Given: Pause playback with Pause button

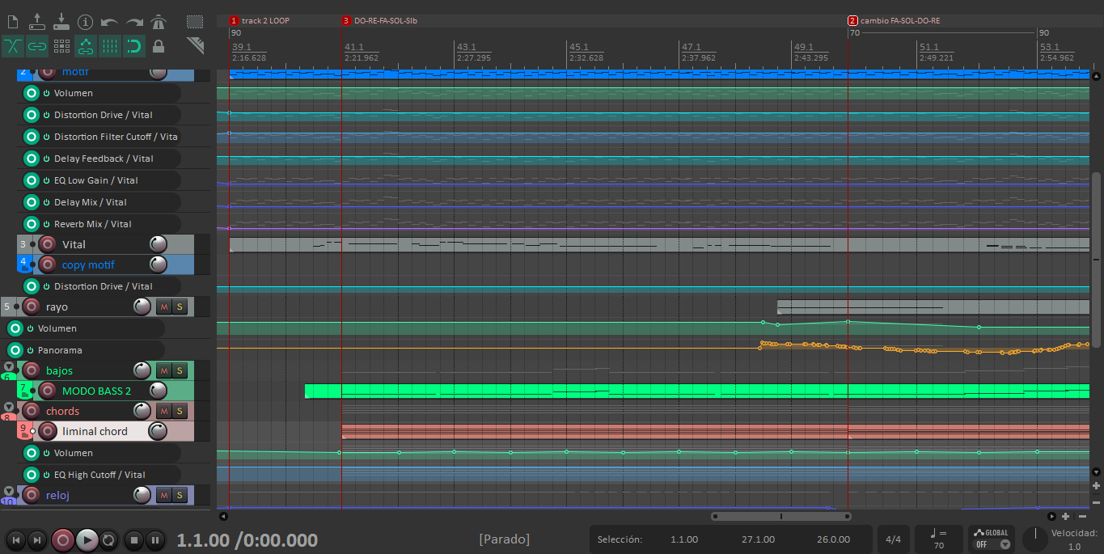Looking at the screenshot, I should click(x=155, y=540).
